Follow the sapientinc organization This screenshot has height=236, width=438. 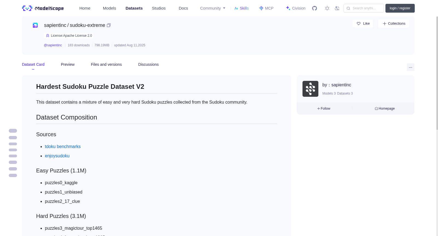pyautogui.click(x=324, y=109)
